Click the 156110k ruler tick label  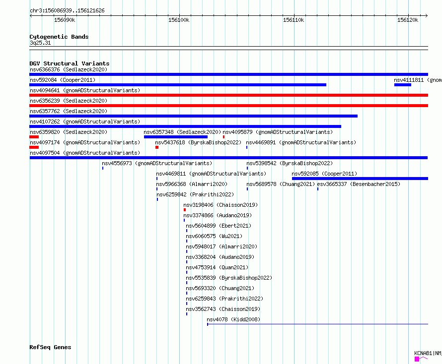tap(294, 20)
